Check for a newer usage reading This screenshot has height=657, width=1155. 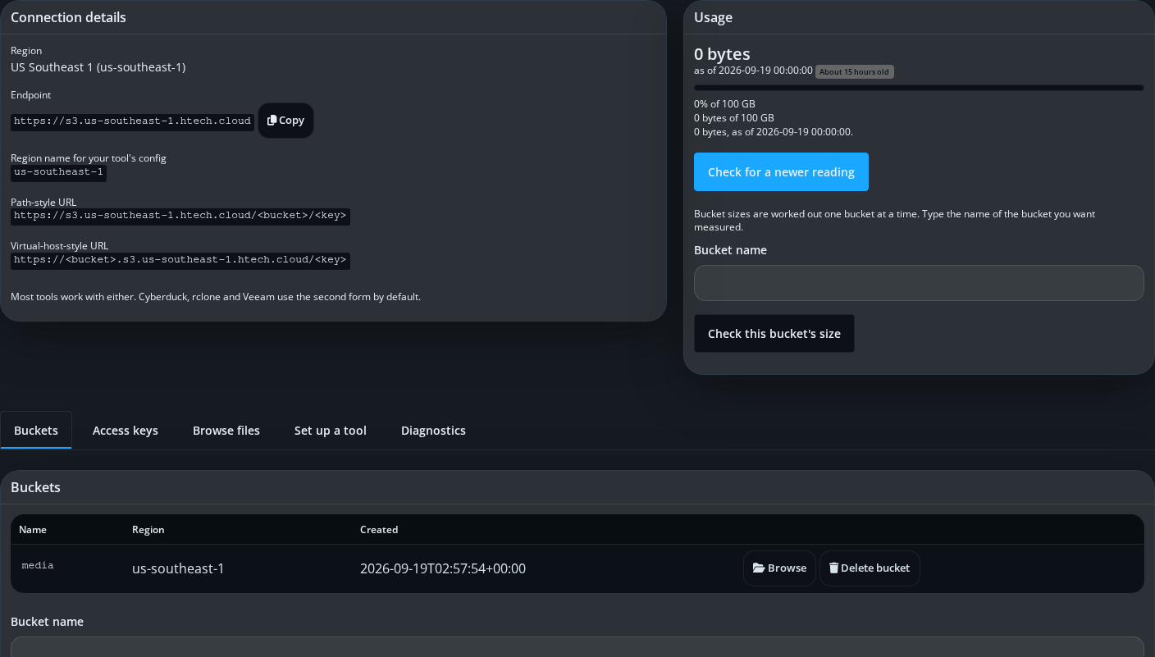coord(781,172)
